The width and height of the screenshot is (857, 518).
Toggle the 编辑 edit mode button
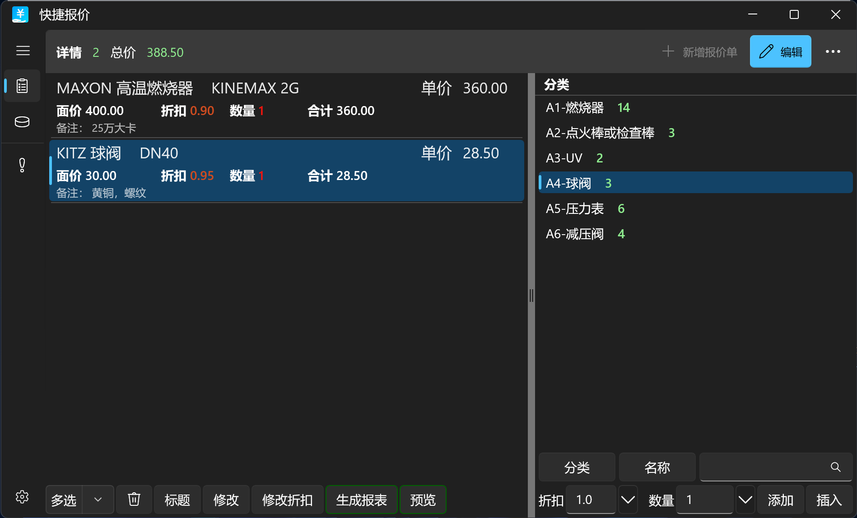[x=780, y=51]
